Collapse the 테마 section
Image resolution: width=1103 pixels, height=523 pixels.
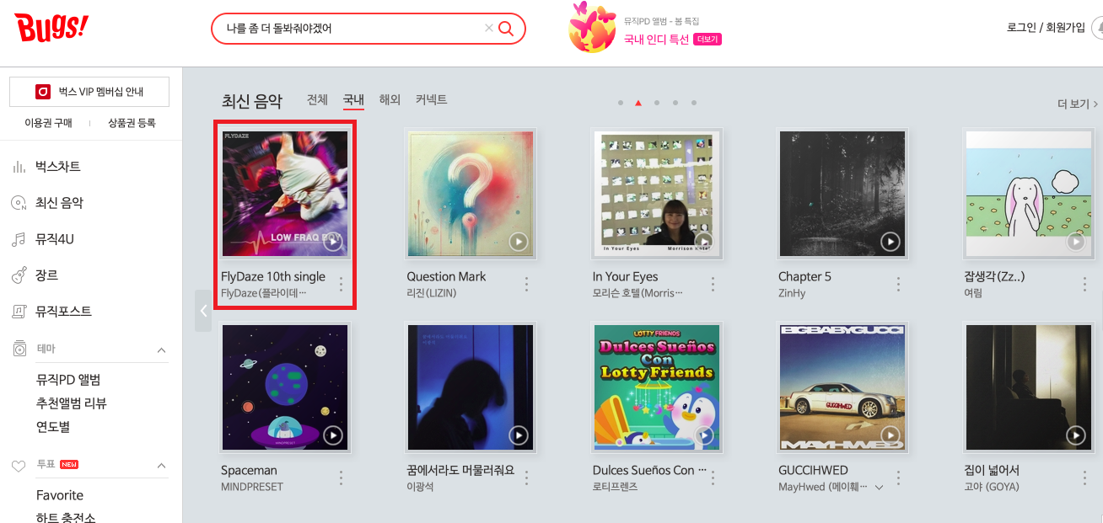(162, 350)
